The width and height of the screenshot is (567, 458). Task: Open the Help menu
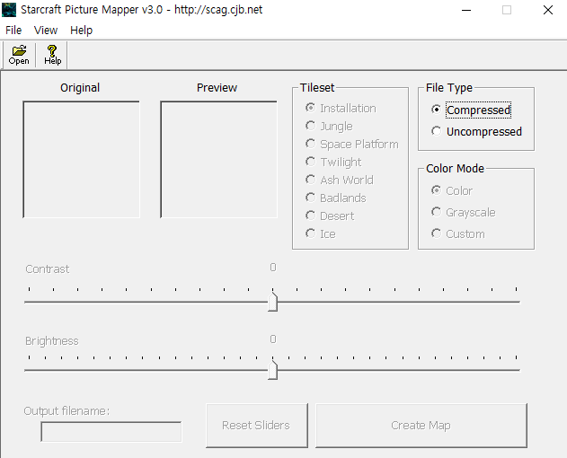click(x=81, y=30)
